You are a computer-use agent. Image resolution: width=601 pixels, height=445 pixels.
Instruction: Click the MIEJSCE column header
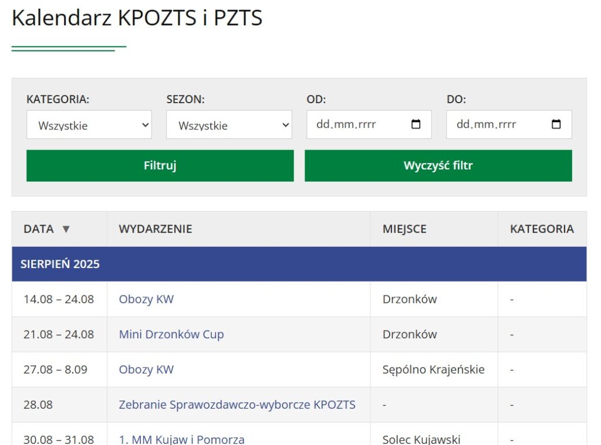pyautogui.click(x=404, y=229)
